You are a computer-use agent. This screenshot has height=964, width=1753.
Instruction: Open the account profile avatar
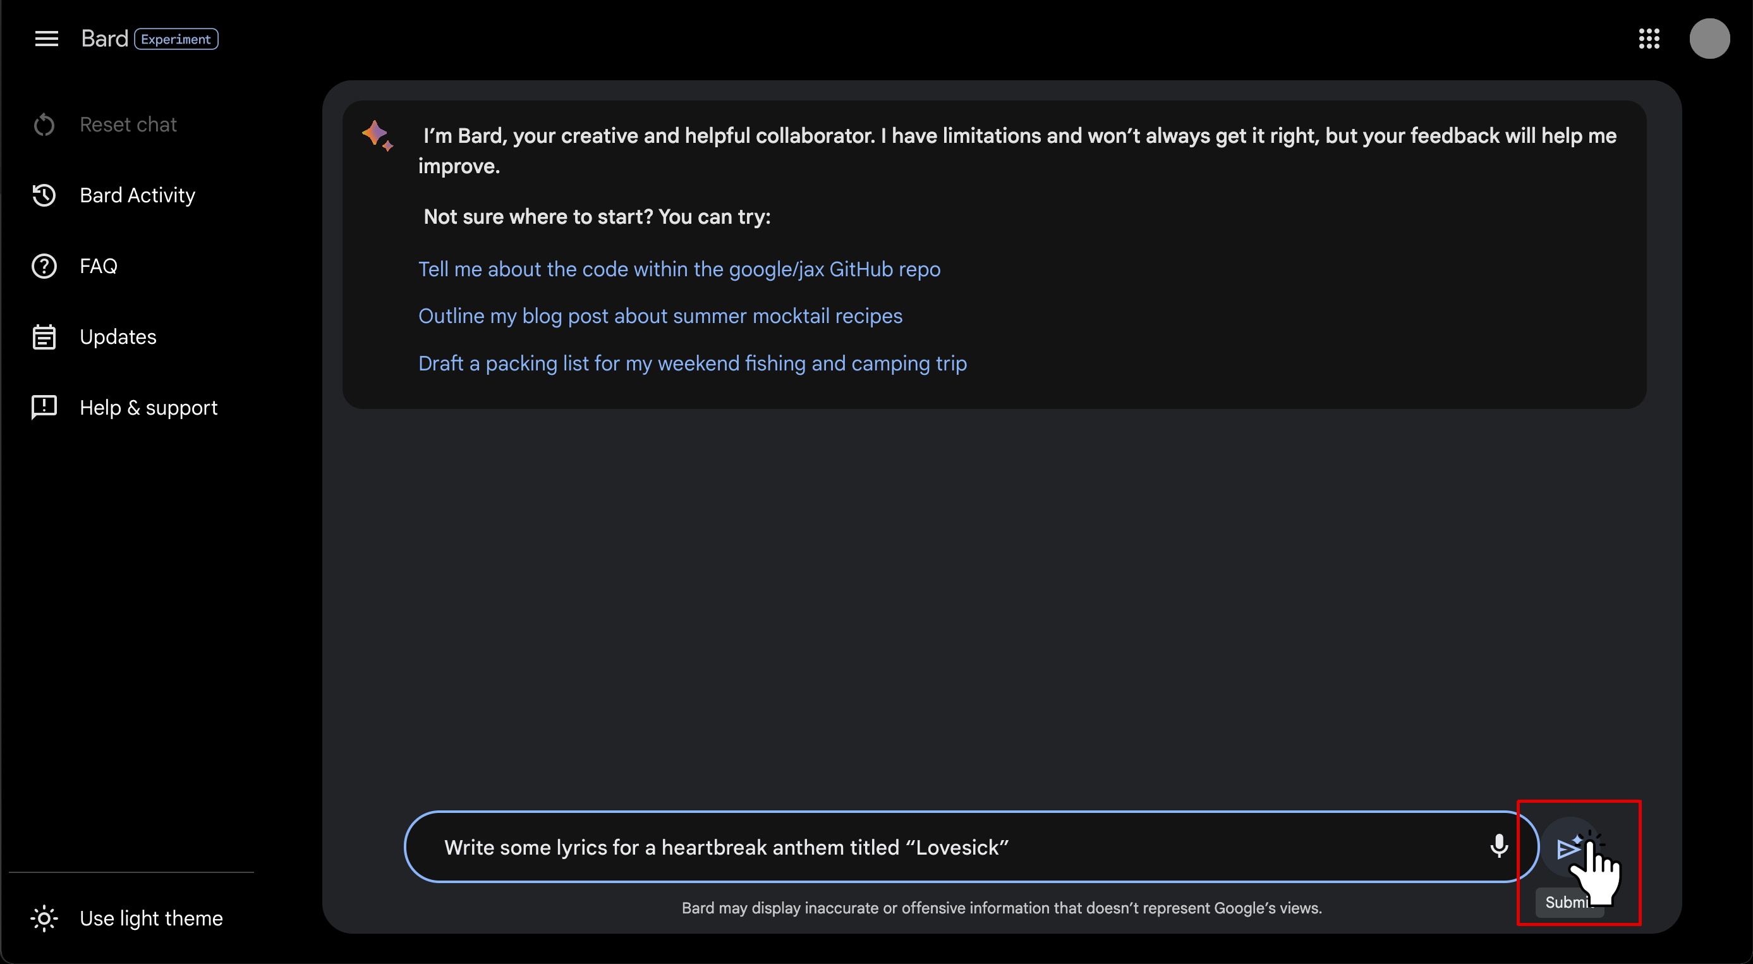click(1709, 39)
